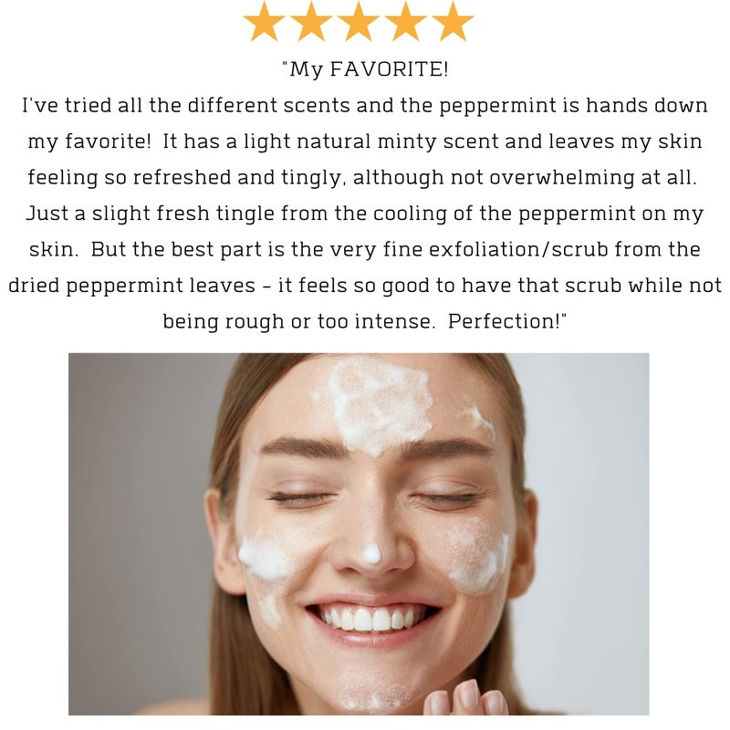Click the phrase "refreshed and tingly"
The image size is (730, 730).
pos(236,178)
